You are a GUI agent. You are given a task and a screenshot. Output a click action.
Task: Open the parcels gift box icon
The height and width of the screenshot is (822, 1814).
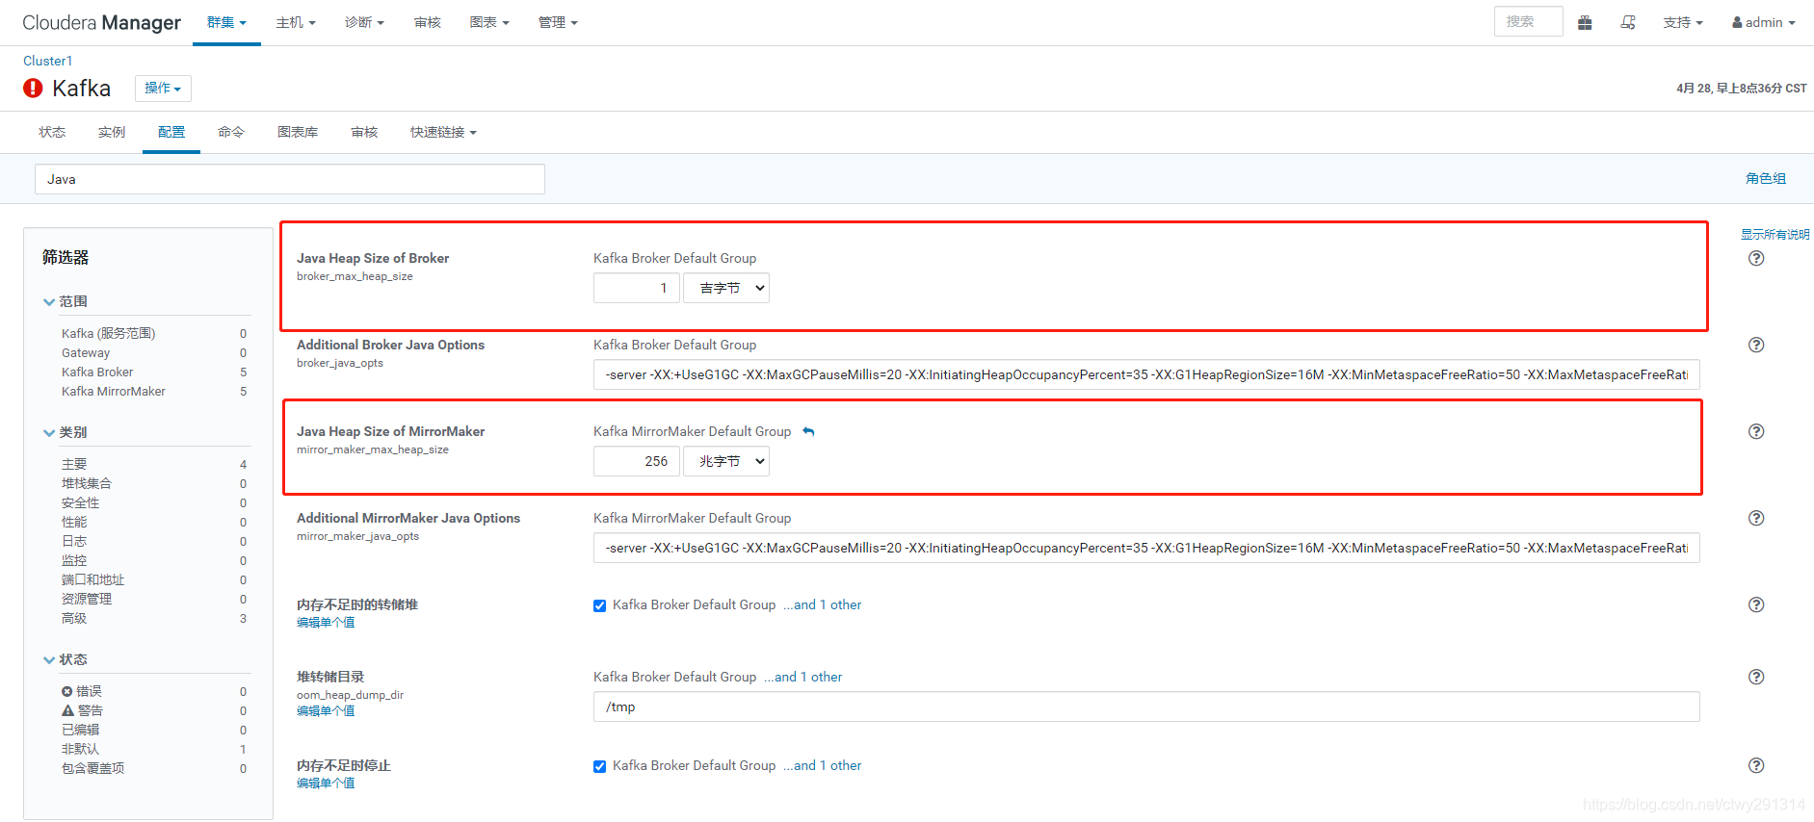[1585, 22]
